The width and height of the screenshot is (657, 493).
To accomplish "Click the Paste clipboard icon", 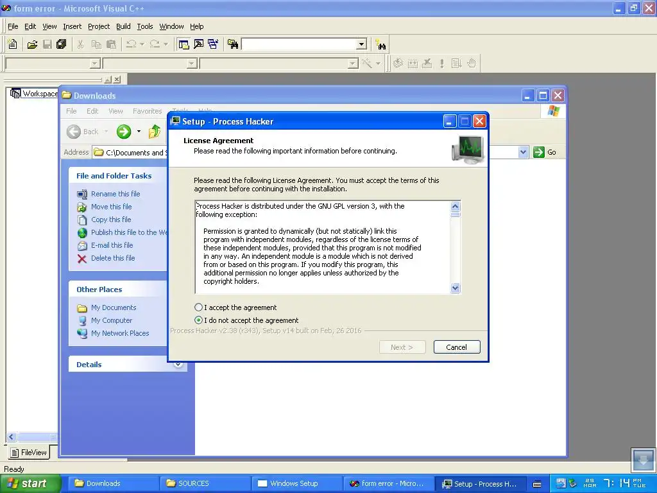I will click(x=111, y=44).
